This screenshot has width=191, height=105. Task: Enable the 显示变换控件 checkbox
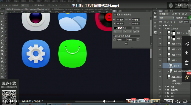point(33,6)
